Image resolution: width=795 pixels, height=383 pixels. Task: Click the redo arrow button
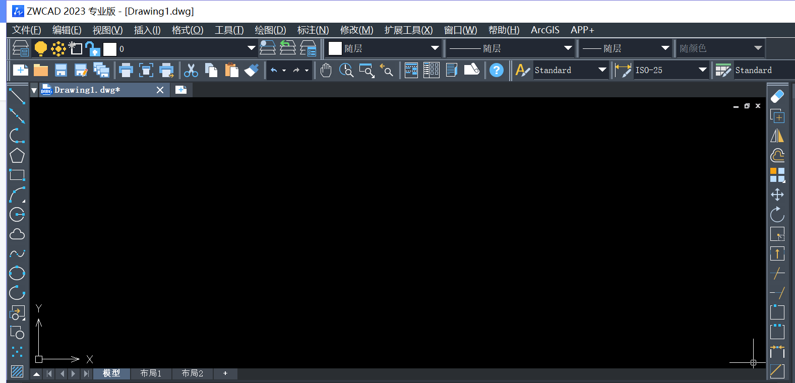(296, 71)
